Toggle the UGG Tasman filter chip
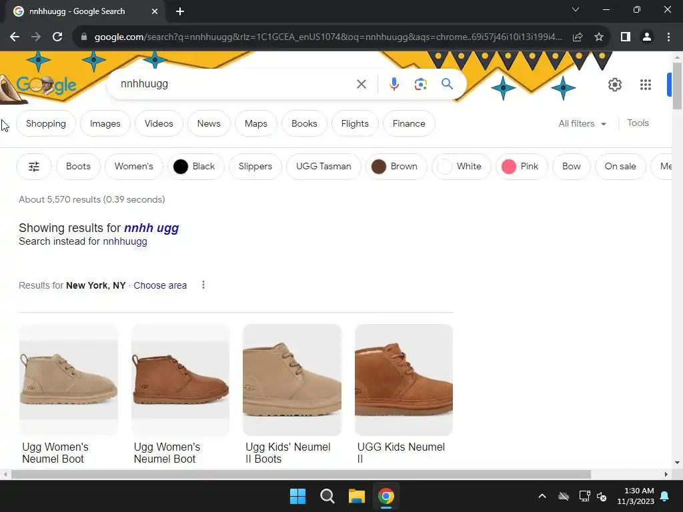 [x=323, y=166]
